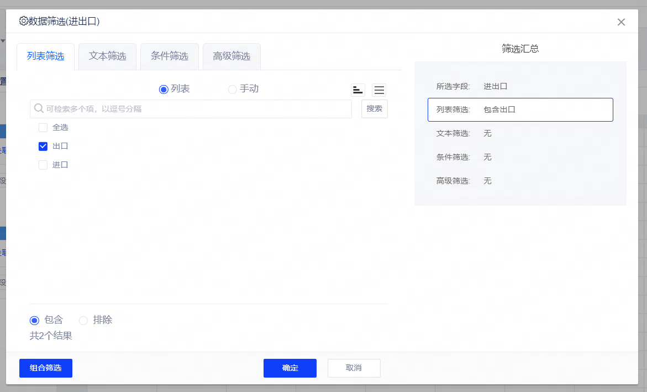Click the magnifier icon in search field
The width and height of the screenshot is (647, 392).
pos(39,108)
